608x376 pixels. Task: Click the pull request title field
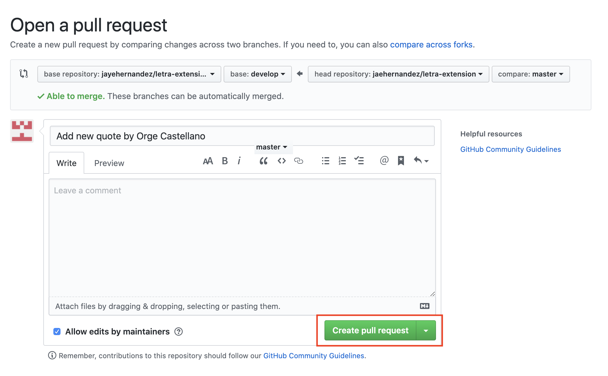pyautogui.click(x=242, y=136)
